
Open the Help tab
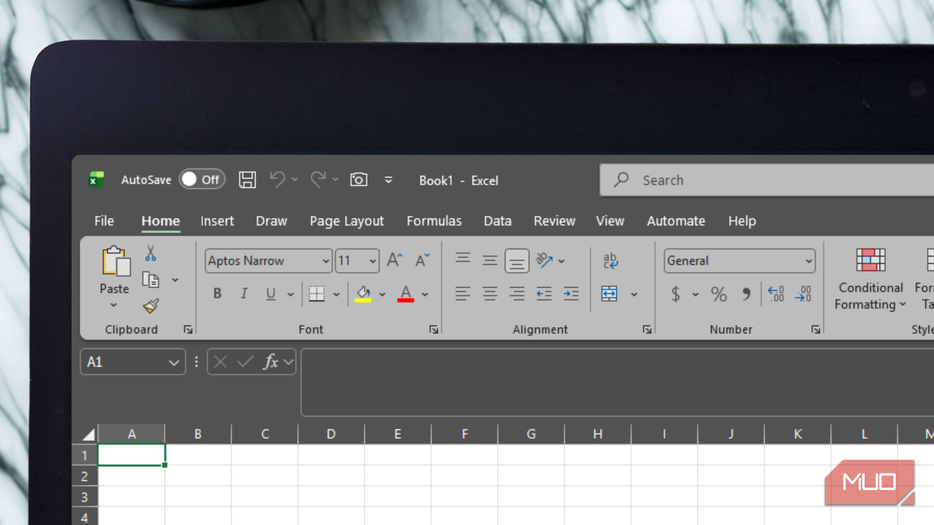click(742, 221)
